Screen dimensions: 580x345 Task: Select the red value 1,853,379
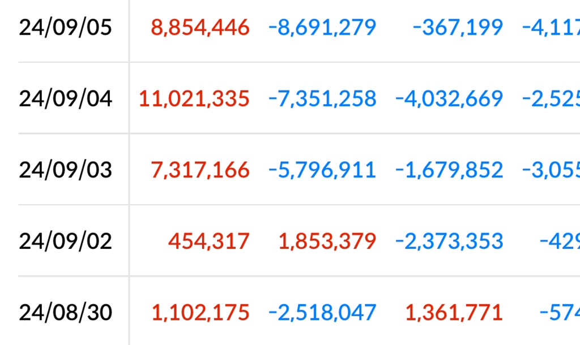(327, 241)
